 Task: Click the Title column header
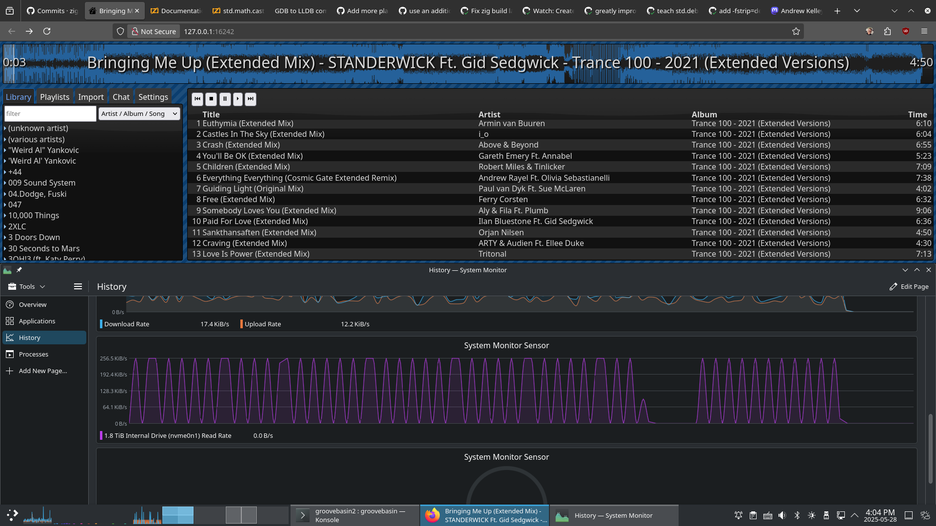coord(211,114)
